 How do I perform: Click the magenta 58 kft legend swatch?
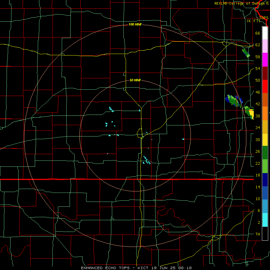click(x=265, y=60)
